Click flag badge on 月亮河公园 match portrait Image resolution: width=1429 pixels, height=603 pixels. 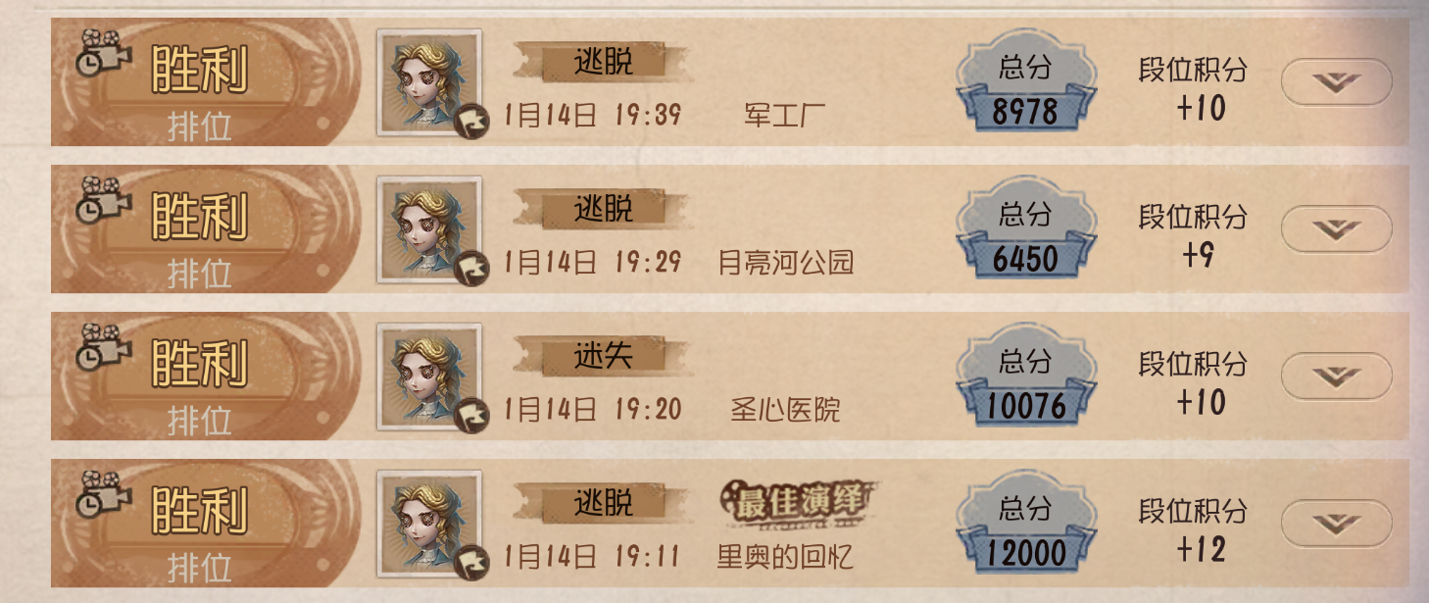pos(472,269)
